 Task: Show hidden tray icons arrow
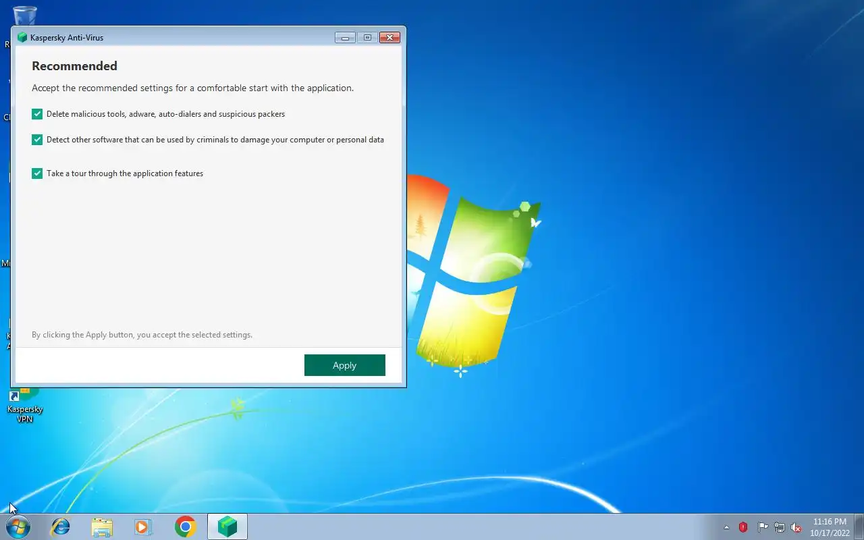coord(726,527)
